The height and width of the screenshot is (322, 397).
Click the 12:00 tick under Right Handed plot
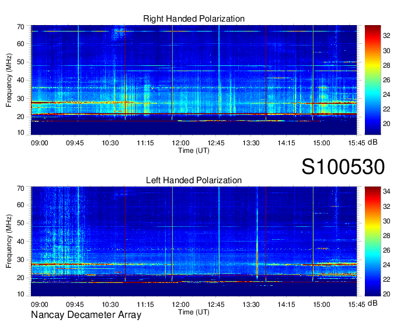pos(180,143)
